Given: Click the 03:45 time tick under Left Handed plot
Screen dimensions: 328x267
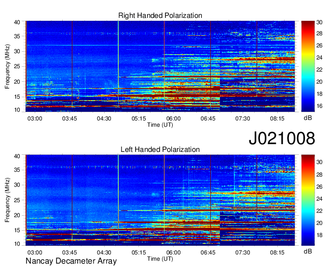Looking at the screenshot, I should click(x=69, y=252).
